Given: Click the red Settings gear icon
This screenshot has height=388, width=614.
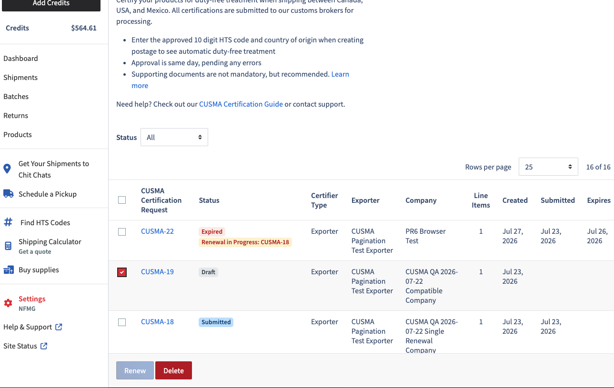Looking at the screenshot, I should (8, 303).
